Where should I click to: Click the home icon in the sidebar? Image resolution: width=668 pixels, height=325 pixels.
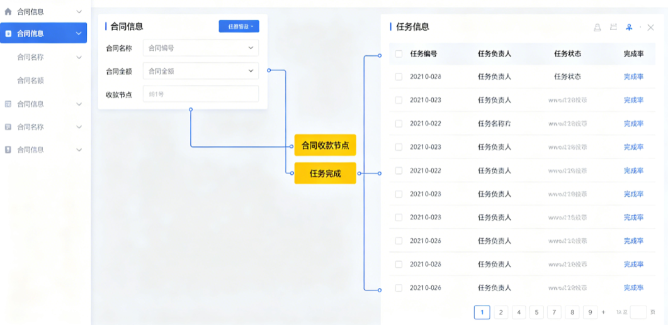[8, 12]
